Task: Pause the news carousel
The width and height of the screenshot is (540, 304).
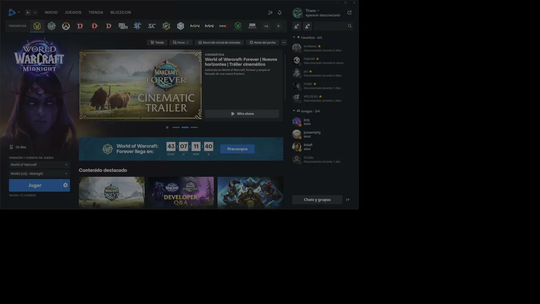Action: (x=167, y=127)
